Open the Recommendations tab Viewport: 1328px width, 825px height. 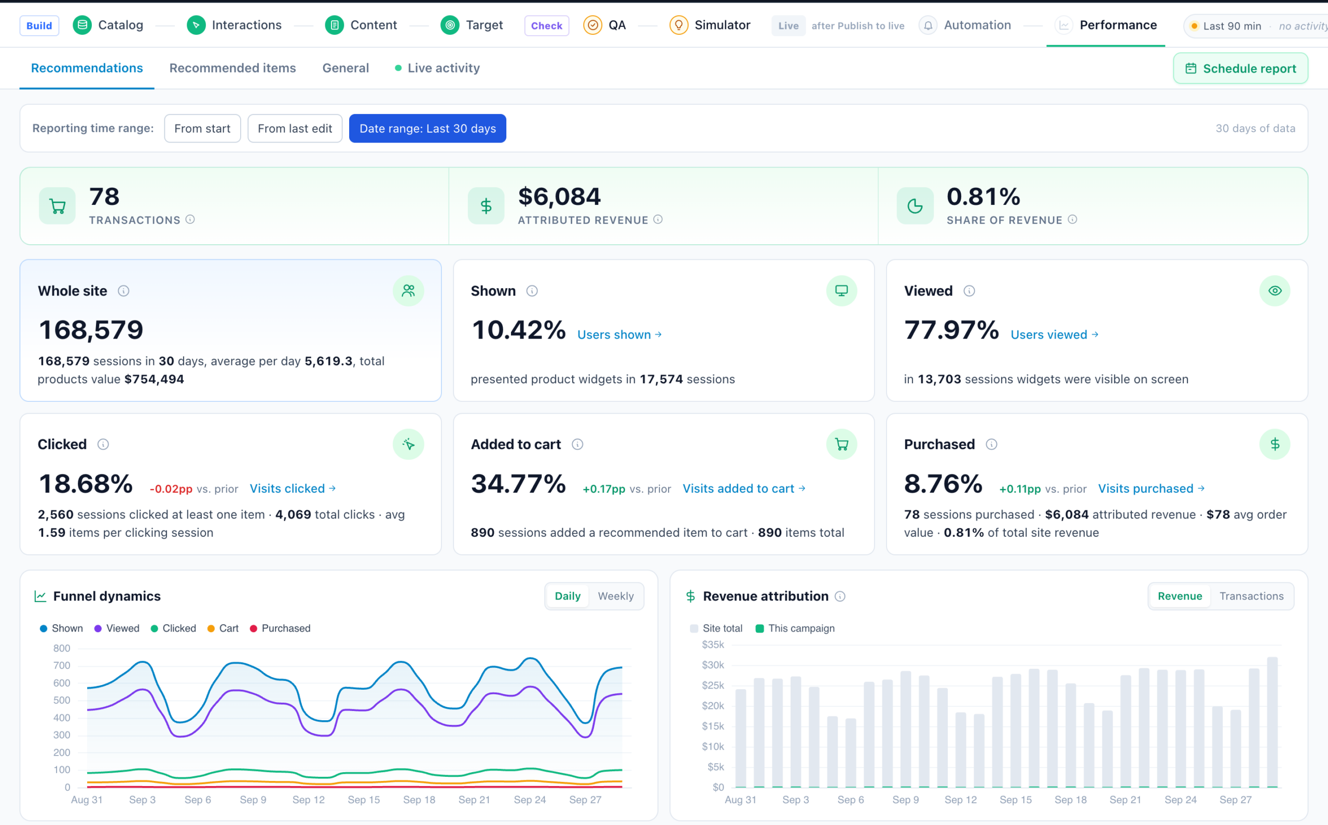87,67
